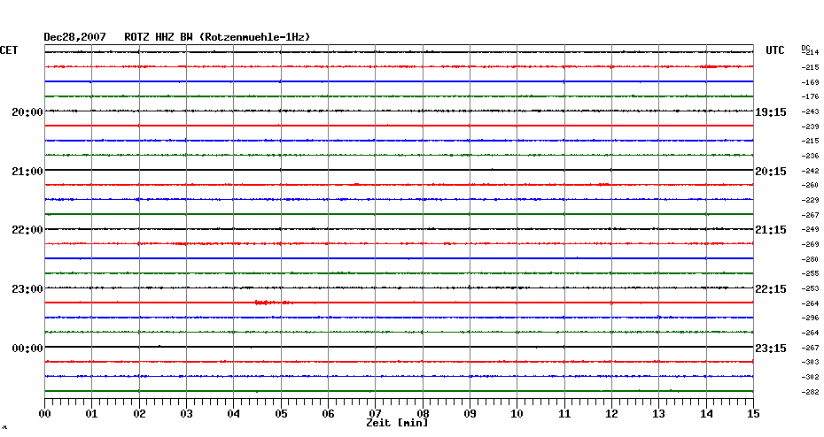Click the 09 minute axis tick label
The image size is (824, 437).
[470, 414]
